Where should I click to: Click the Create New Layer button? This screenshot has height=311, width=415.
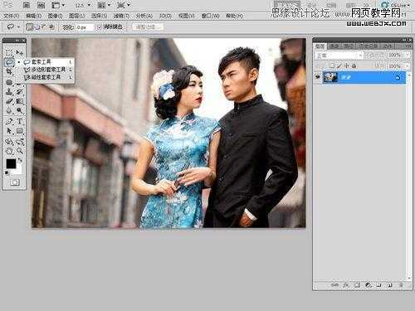389,284
